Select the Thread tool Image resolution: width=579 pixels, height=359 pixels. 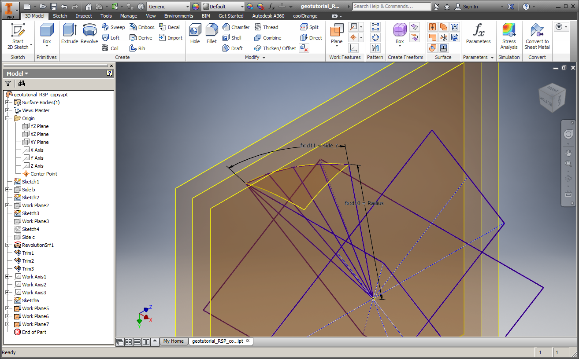coord(266,27)
